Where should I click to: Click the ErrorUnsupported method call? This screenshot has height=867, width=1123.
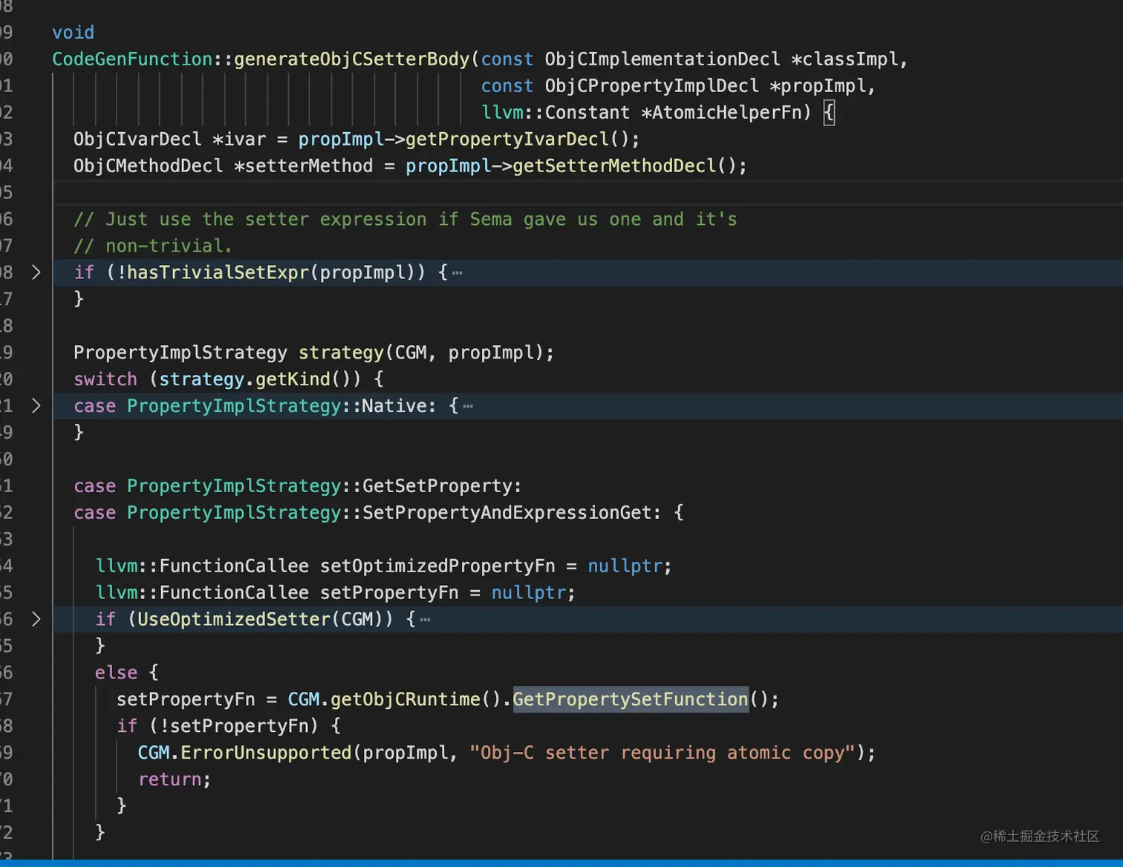[x=266, y=753]
